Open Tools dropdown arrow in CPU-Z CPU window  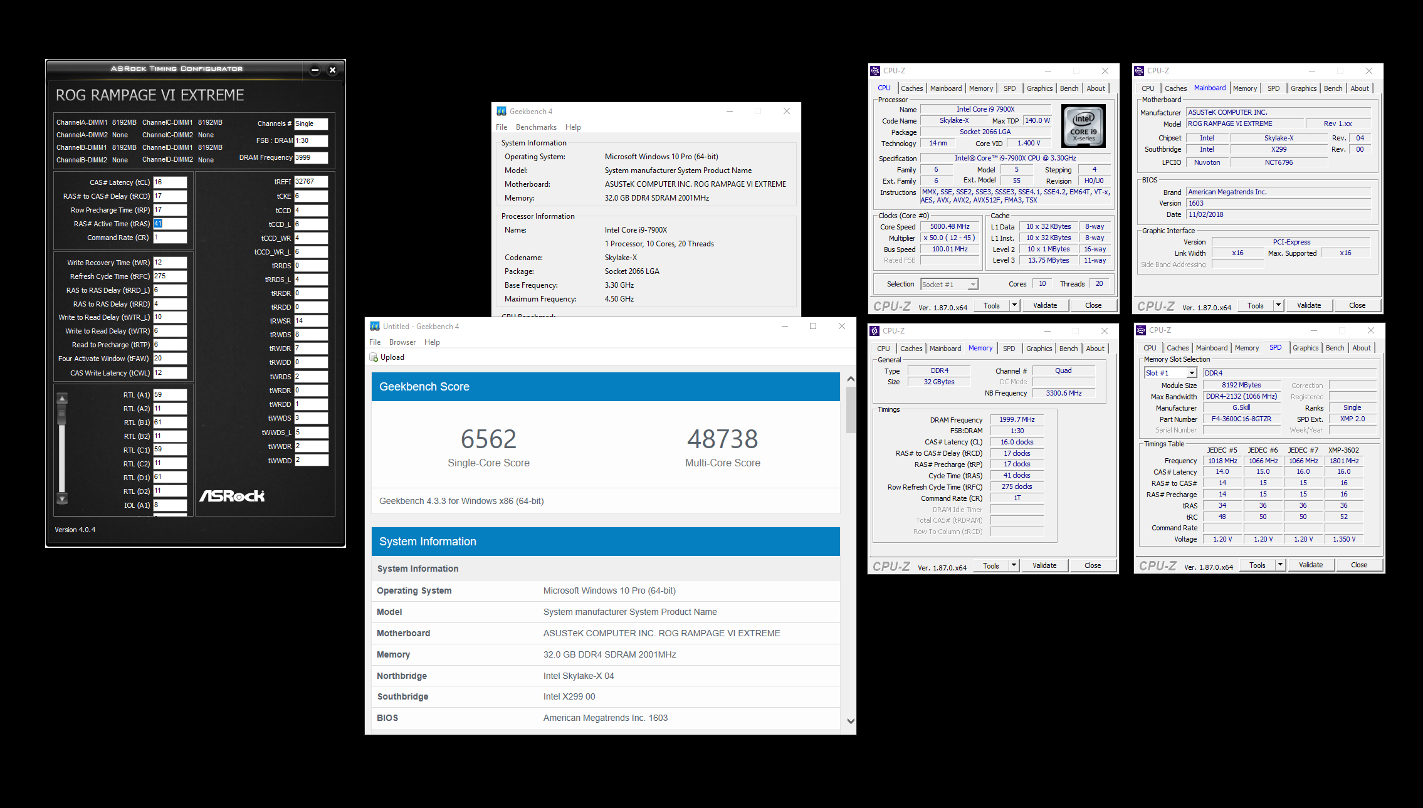(x=1014, y=305)
